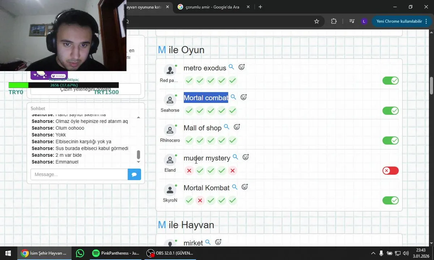Click Seahorse player avatar

pyautogui.click(x=170, y=100)
